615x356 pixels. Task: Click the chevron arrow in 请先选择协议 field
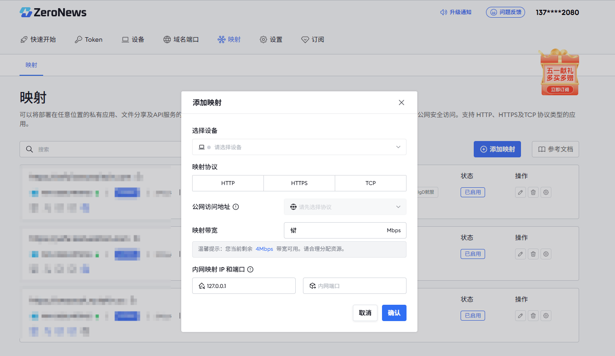[x=398, y=207]
